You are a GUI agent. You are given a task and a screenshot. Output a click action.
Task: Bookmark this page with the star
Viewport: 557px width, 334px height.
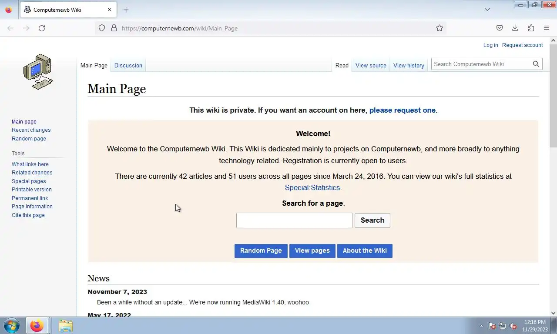440,28
